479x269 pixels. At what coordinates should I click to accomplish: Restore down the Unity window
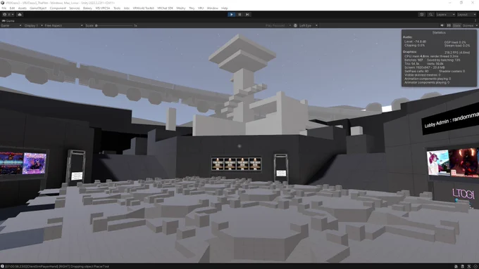click(461, 3)
